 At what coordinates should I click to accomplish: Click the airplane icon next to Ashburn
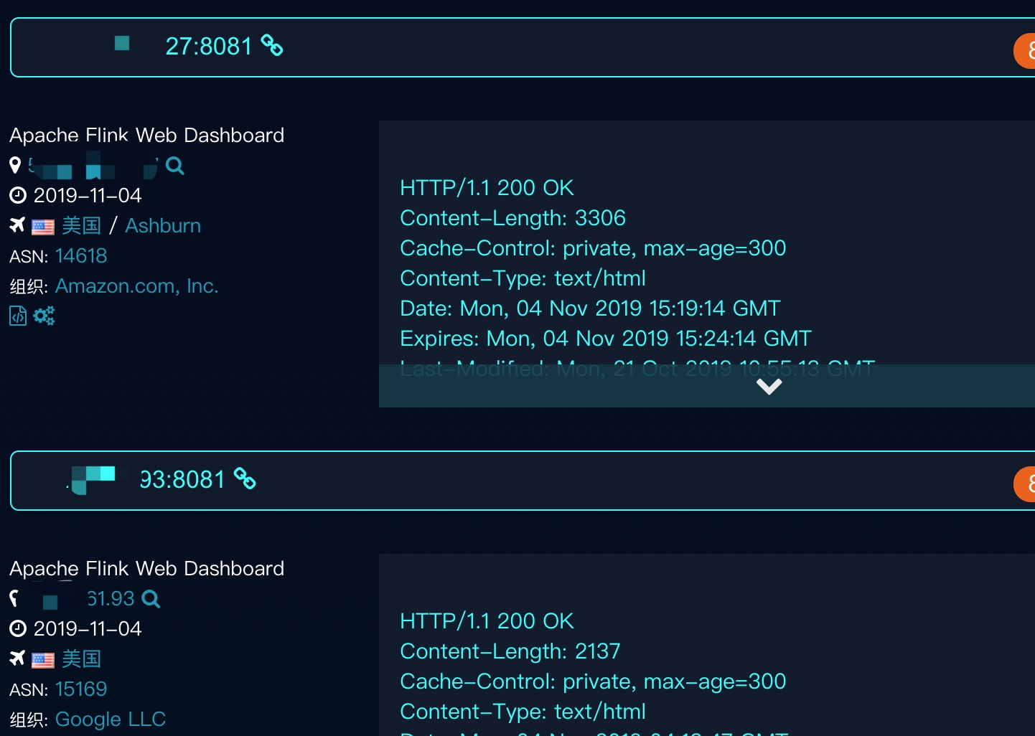coord(17,225)
